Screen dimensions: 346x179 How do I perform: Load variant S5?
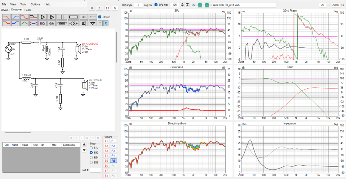coord(106,161)
